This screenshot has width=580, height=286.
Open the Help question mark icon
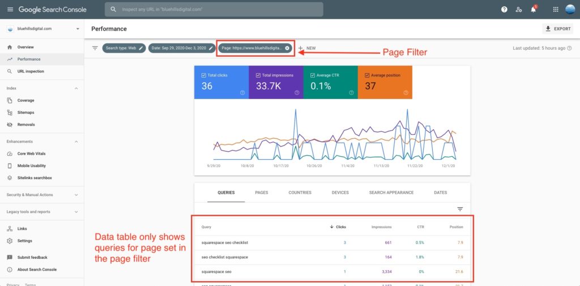point(504,10)
